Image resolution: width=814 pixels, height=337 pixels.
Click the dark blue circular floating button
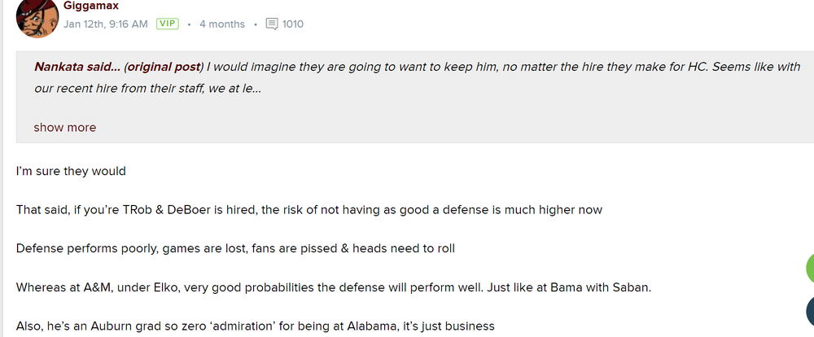click(809, 313)
